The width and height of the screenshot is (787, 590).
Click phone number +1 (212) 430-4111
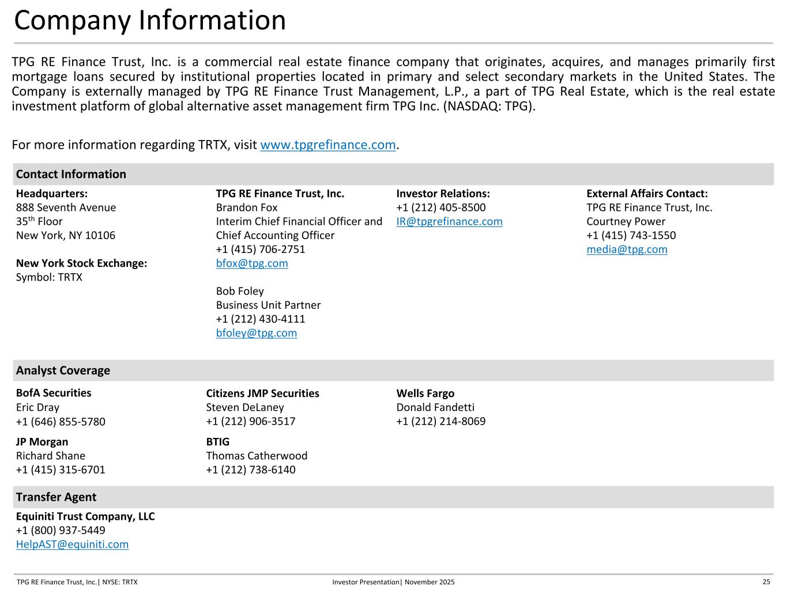pos(261,319)
